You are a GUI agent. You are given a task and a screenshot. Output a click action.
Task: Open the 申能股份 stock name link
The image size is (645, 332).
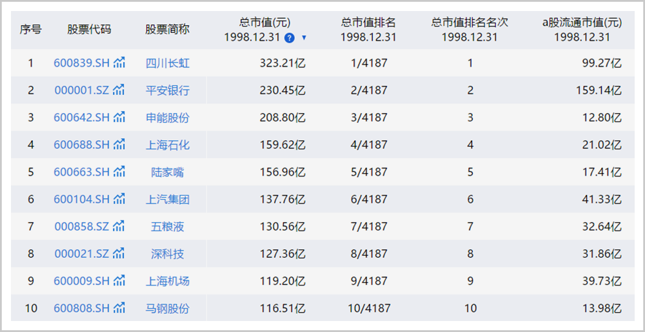[x=168, y=118]
